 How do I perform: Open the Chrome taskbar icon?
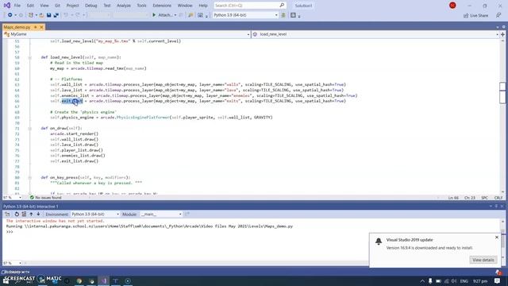tap(79, 280)
